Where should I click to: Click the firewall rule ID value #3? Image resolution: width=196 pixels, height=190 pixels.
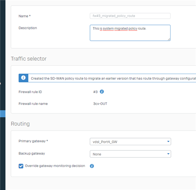95,92
